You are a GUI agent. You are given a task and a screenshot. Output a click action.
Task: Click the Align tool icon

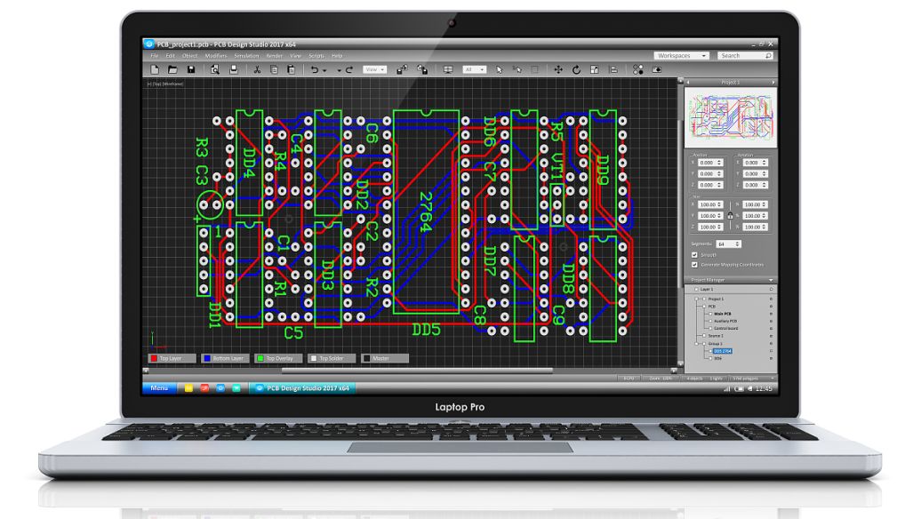tap(613, 70)
